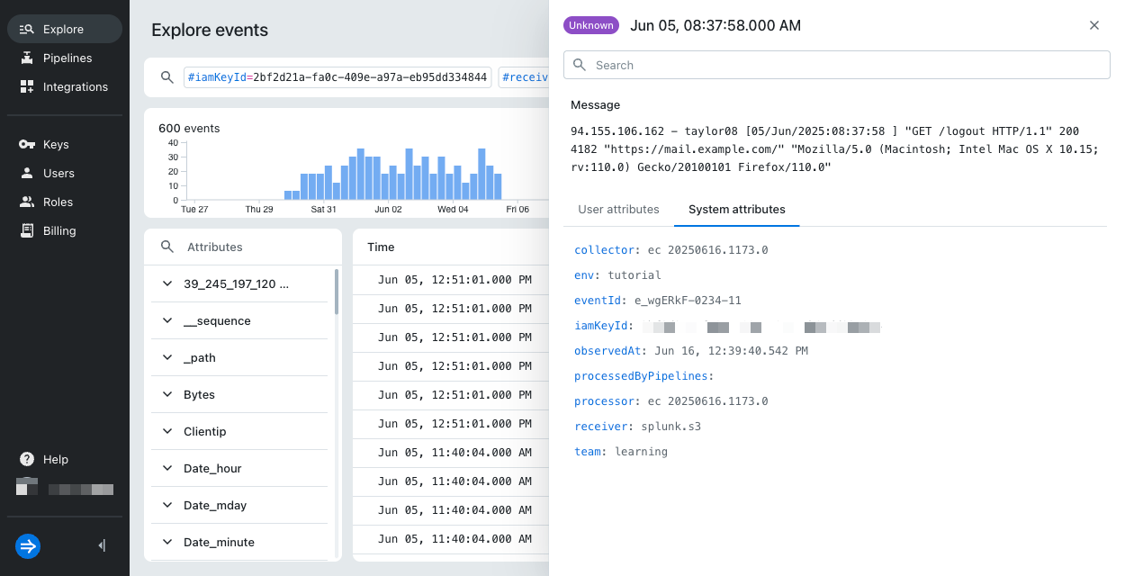Click the processor attribute key
Viewport: 1125px width, 576px height.
[x=605, y=400]
